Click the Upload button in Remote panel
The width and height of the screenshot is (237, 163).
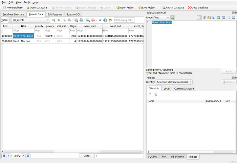229,82
